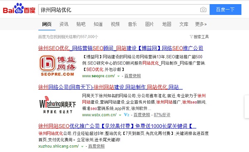This screenshot has width=249, height=152.
Task: Open 搜索工具 search tools
Action: pos(201,37)
